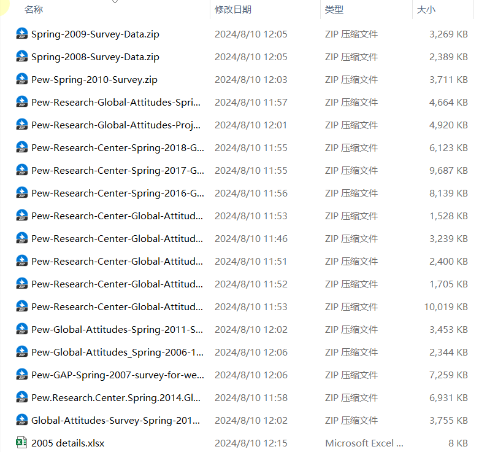Click the icon of Pew.Research.Center.Spring.2014.Gl... file

tap(21, 397)
